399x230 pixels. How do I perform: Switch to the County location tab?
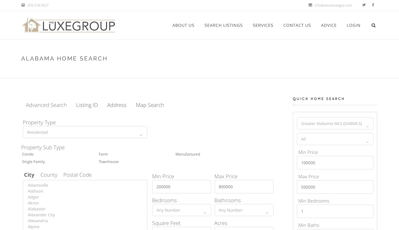[x=49, y=175]
